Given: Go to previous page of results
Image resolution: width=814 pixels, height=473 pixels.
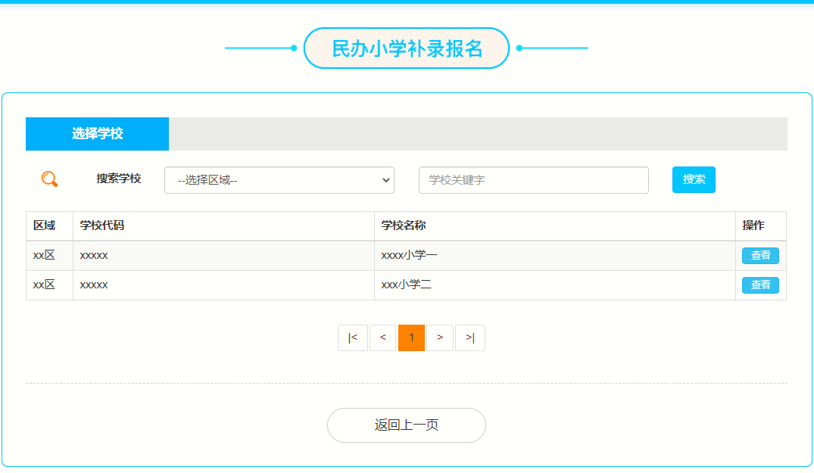Looking at the screenshot, I should click(x=382, y=338).
